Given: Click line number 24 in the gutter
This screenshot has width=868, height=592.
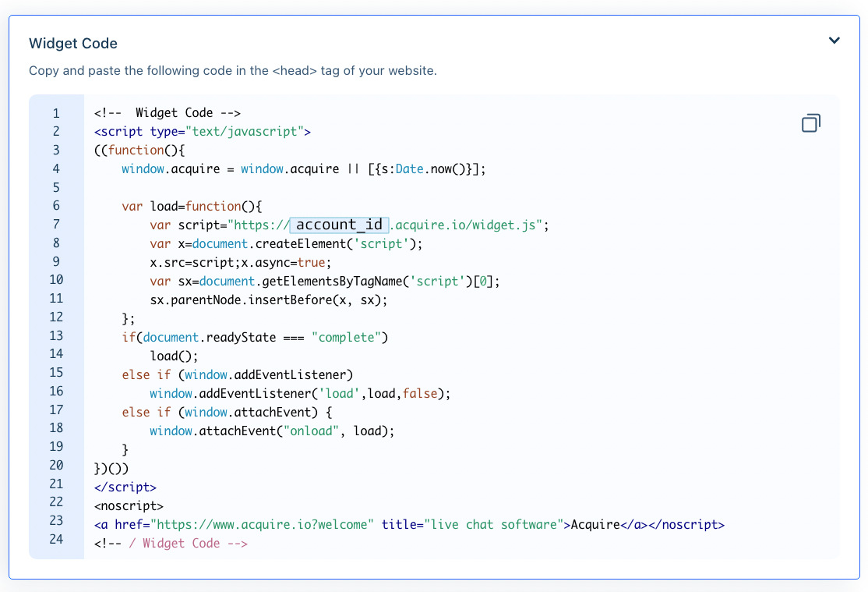Looking at the screenshot, I should [x=56, y=539].
